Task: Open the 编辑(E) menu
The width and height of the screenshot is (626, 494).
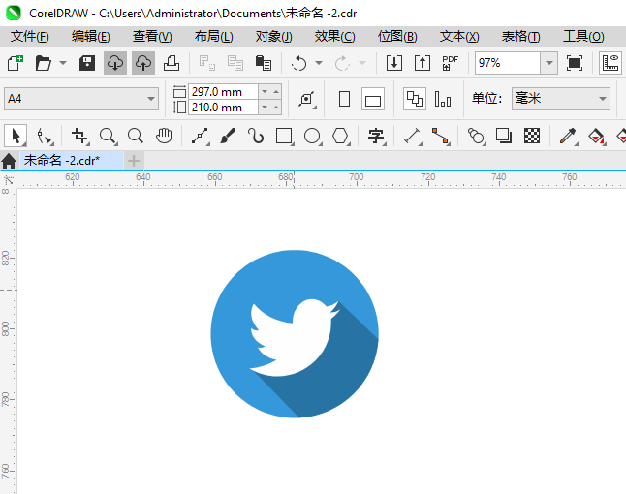Action: tap(91, 36)
